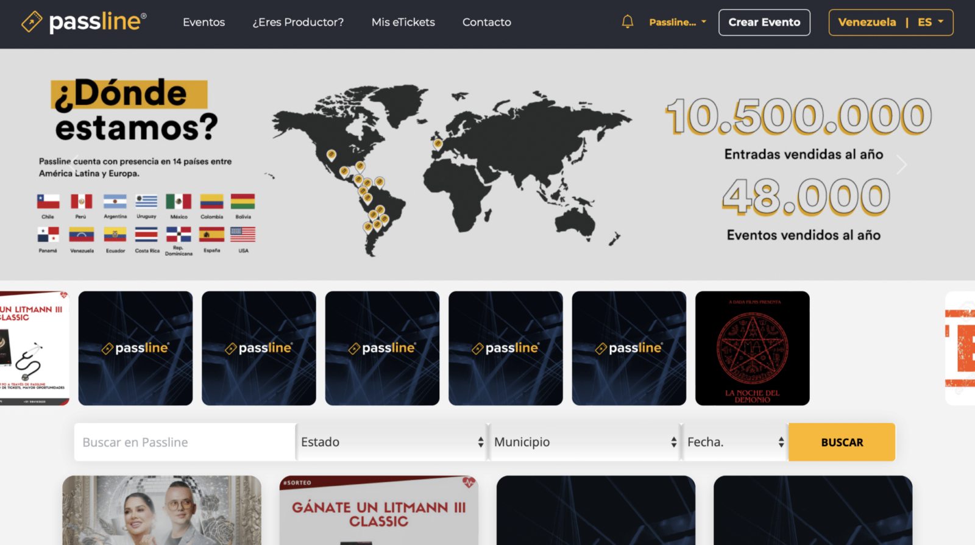Viewport: 975px width, 545px height.
Task: Click the Passline logo in header
Action: (84, 22)
